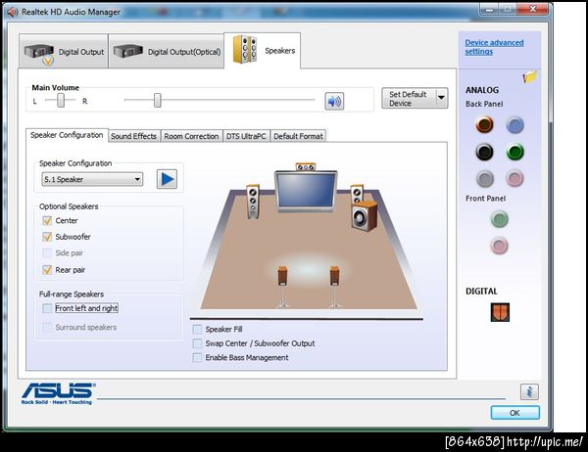
Task: Click the gray back panel jack
Action: 485,179
